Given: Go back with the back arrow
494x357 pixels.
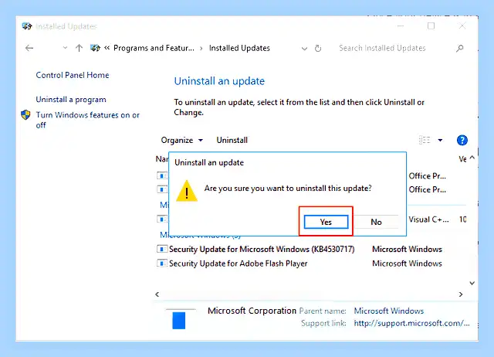Looking at the screenshot, I should coord(29,48).
